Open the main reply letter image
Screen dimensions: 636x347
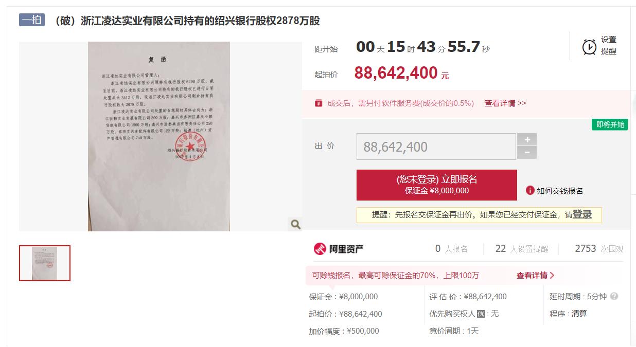click(159, 136)
